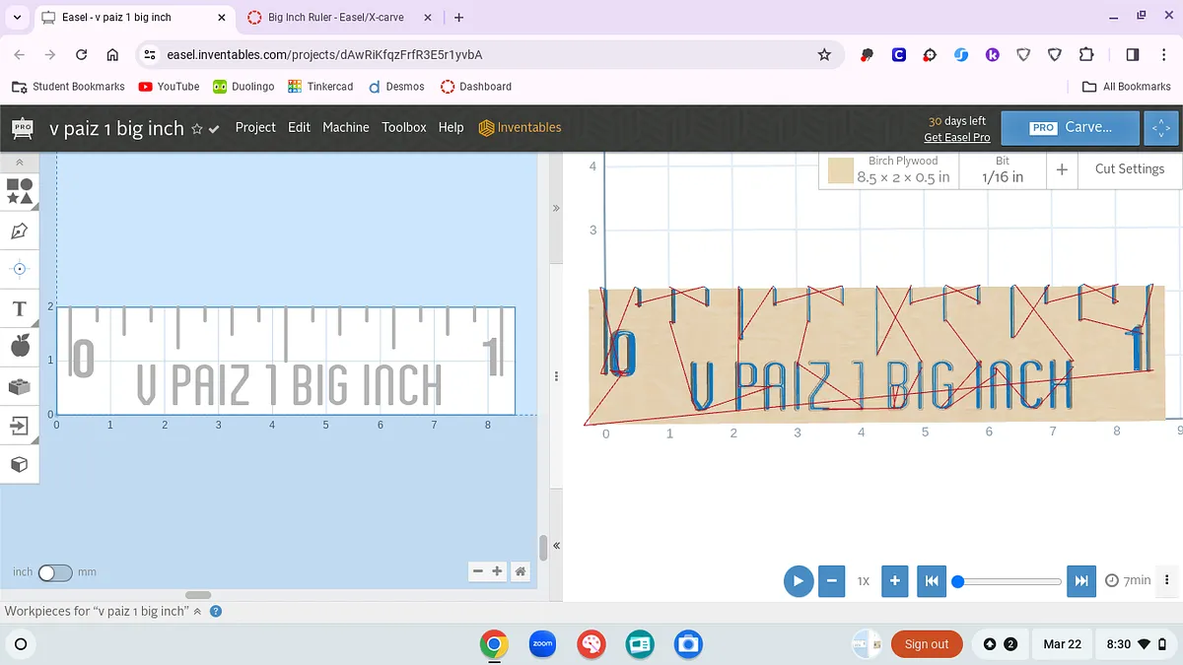Click the simulation progress slider handle
Viewport: 1183px width, 665px height.
(x=957, y=581)
